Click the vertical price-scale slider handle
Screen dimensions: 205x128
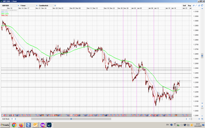[202, 56]
